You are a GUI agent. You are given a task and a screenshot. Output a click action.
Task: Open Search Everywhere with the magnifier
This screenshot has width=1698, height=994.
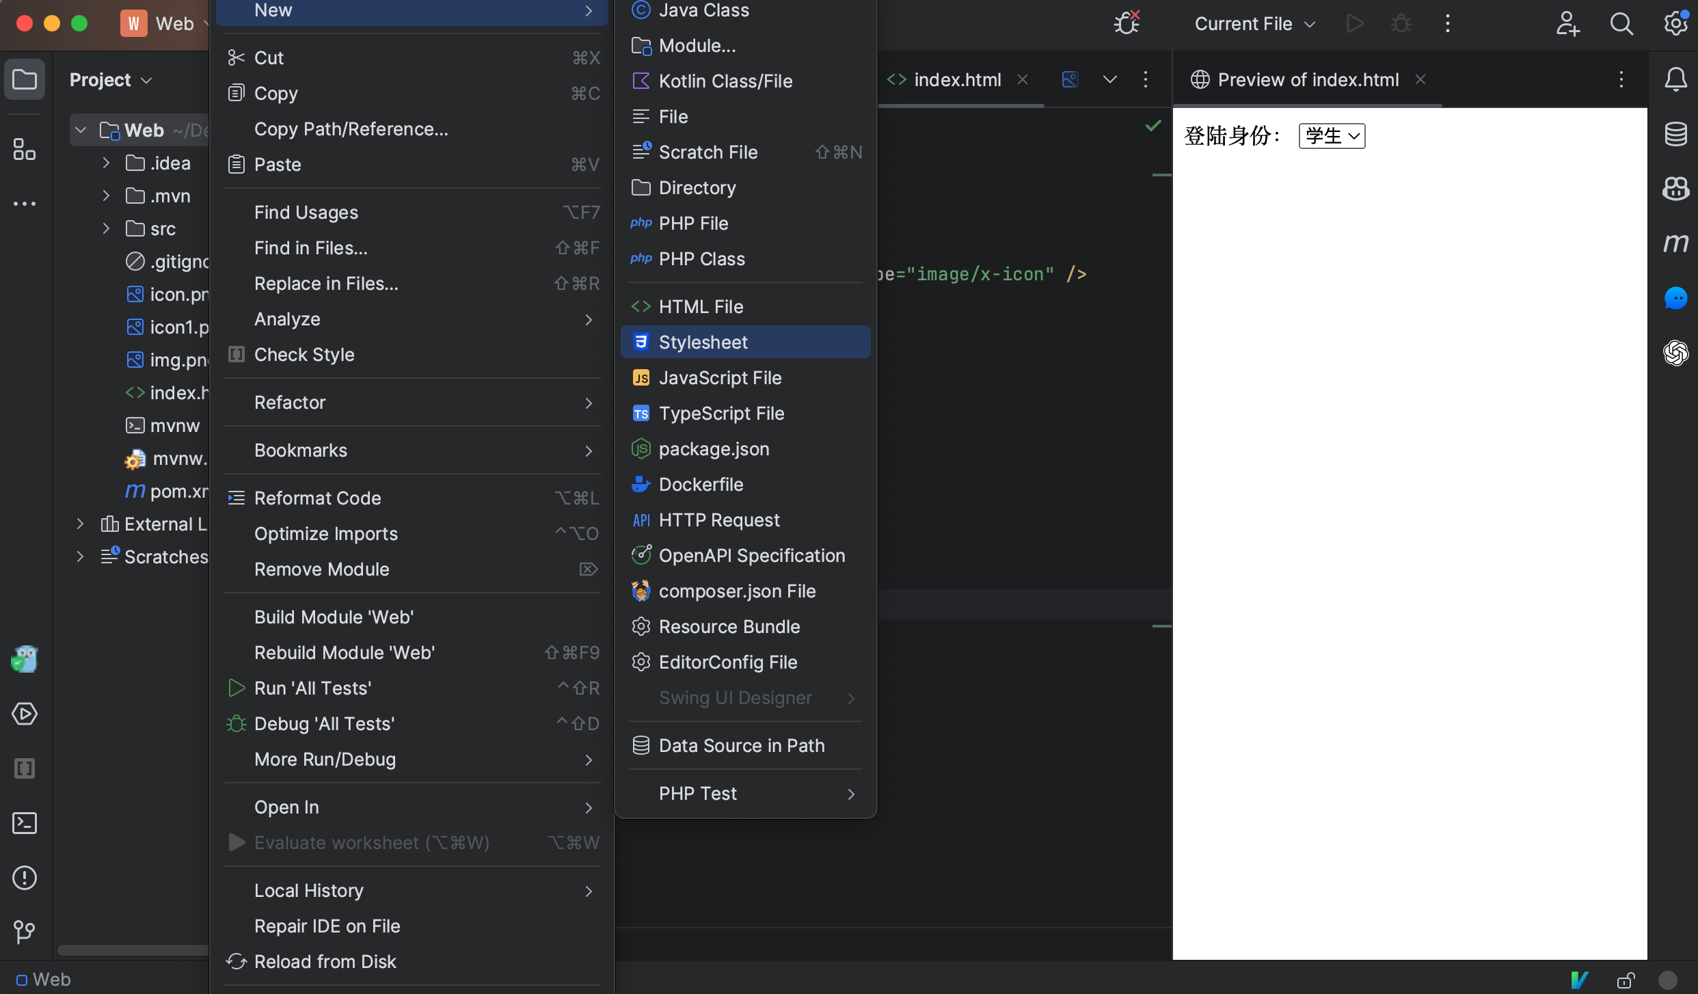[x=1621, y=23]
